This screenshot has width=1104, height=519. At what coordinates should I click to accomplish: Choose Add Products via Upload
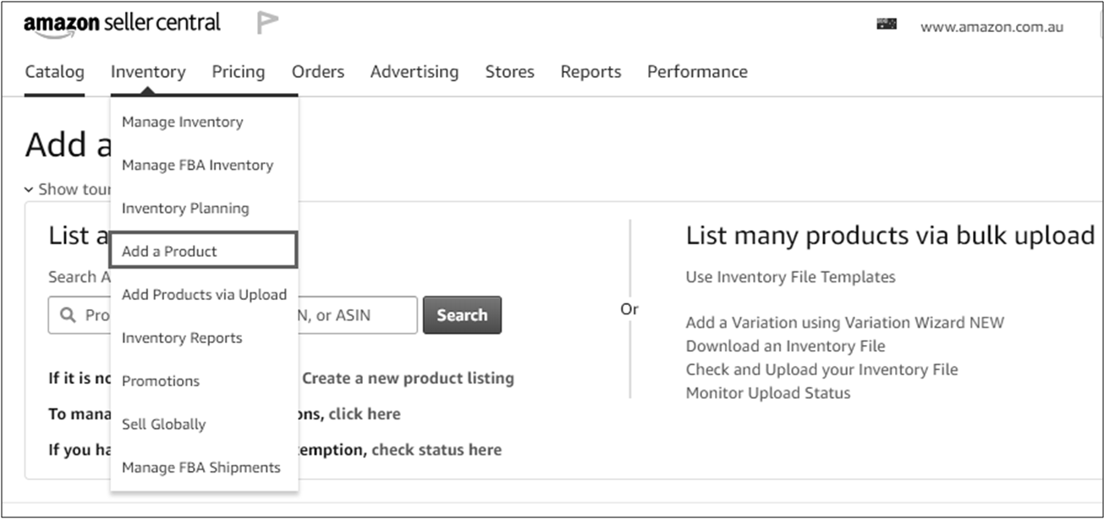click(204, 294)
